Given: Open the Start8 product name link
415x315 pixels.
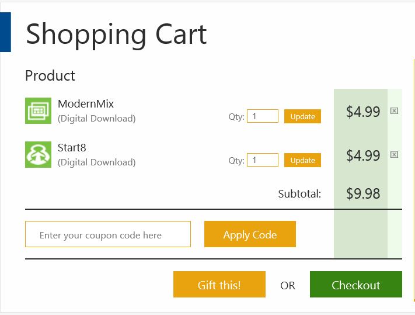Looking at the screenshot, I should pyautogui.click(x=72, y=148).
